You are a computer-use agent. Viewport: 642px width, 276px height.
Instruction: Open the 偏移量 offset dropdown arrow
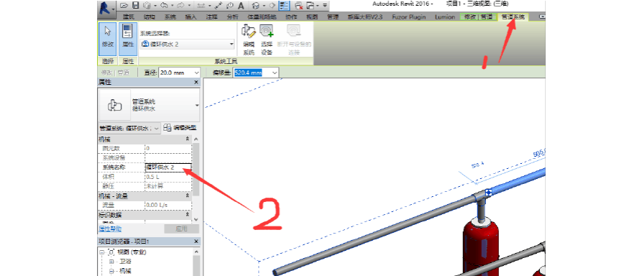[275, 73]
